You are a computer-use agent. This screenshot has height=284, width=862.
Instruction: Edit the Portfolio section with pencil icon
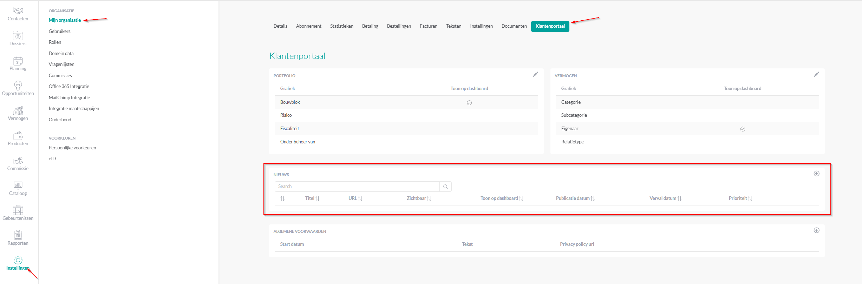535,74
